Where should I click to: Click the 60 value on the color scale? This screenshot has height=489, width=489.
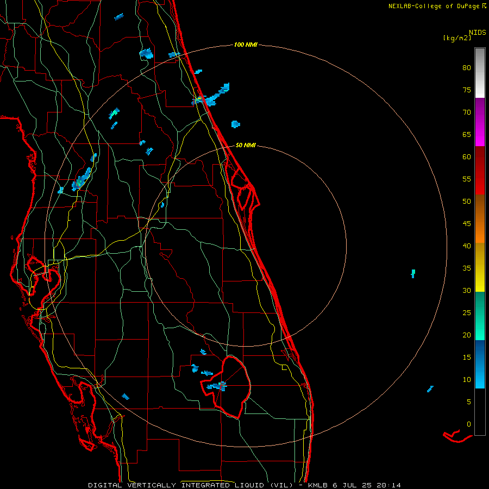tap(467, 157)
